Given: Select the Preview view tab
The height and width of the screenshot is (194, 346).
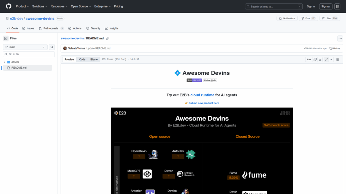Looking at the screenshot, I should pos(70,59).
